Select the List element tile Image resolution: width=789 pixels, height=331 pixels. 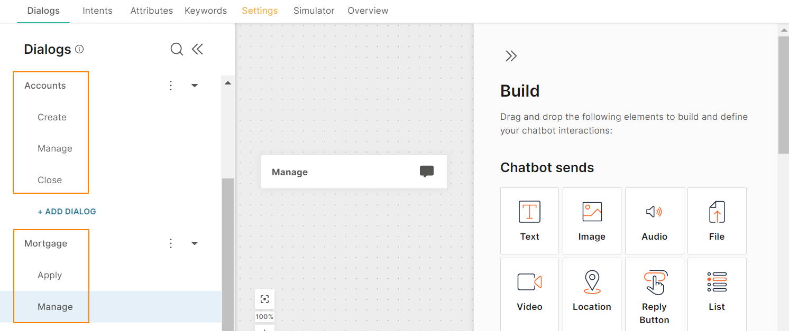pyautogui.click(x=717, y=291)
